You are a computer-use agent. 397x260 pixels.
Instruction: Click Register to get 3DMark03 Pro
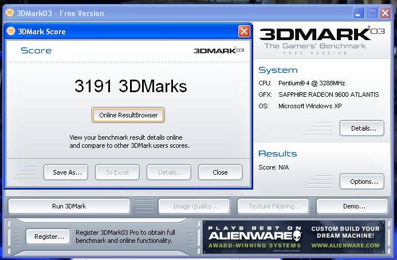[x=48, y=237]
